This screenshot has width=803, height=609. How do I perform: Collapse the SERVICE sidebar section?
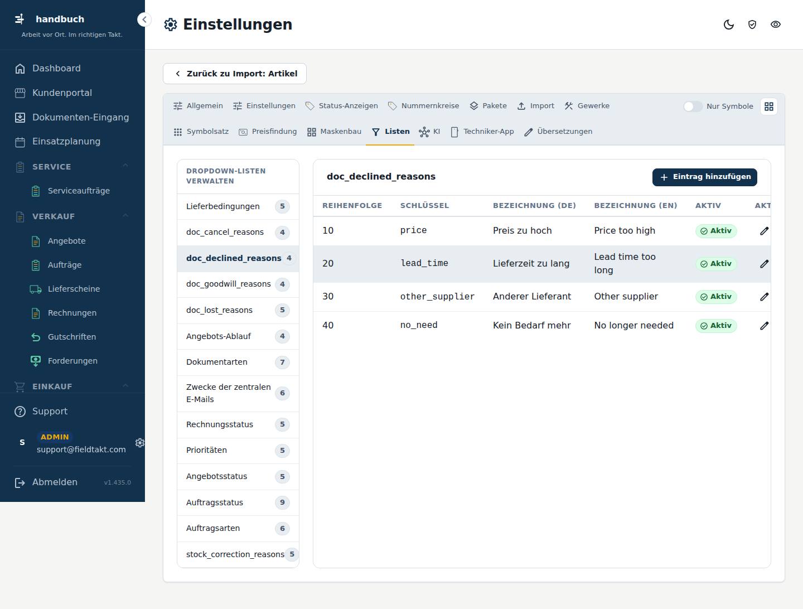pyautogui.click(x=72, y=167)
